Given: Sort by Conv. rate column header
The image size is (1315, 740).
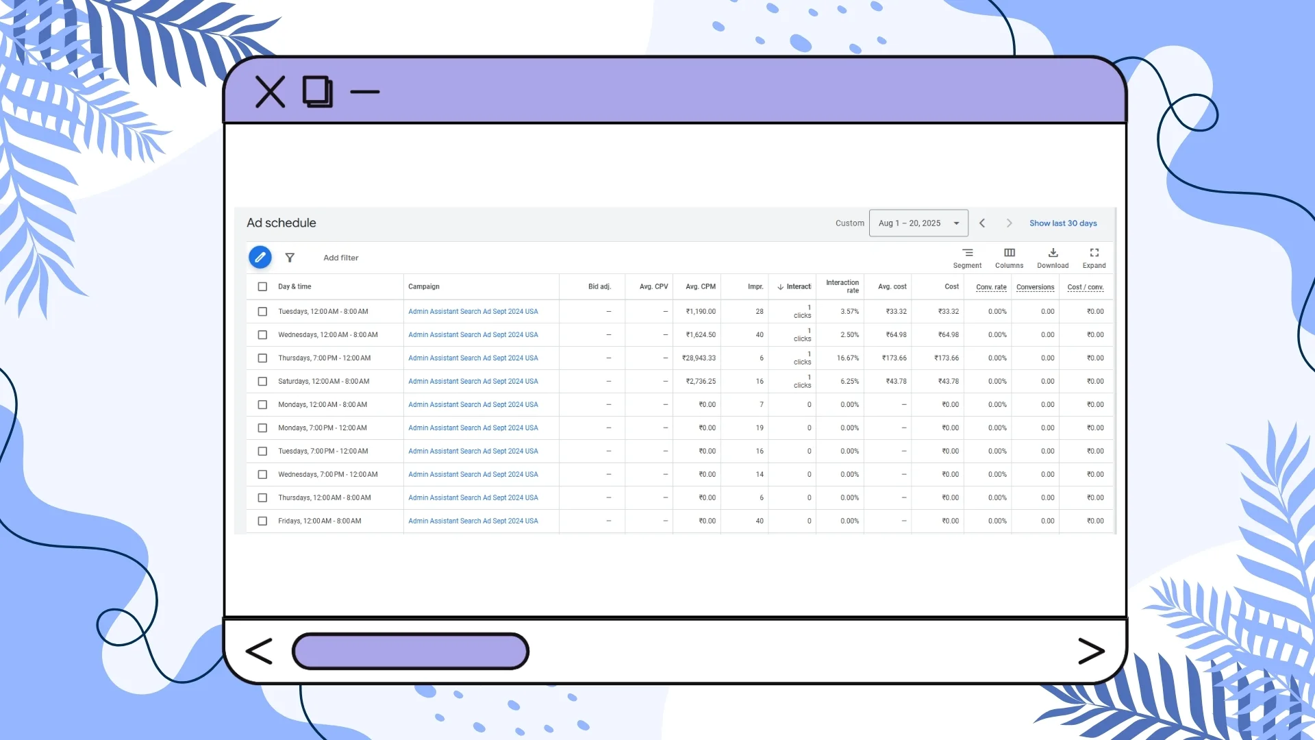Looking at the screenshot, I should [x=991, y=287].
